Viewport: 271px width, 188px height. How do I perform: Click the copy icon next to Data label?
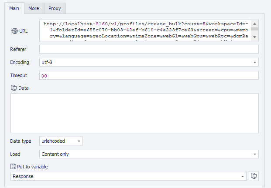click(x=14, y=88)
